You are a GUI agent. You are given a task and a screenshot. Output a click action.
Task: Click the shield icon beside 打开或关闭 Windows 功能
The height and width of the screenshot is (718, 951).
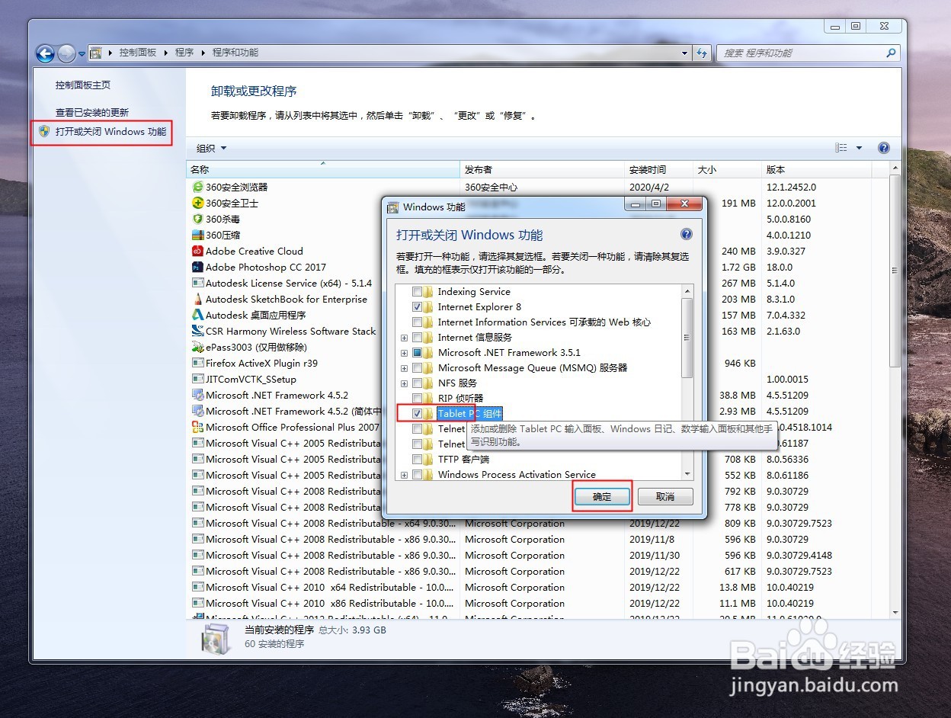point(44,131)
